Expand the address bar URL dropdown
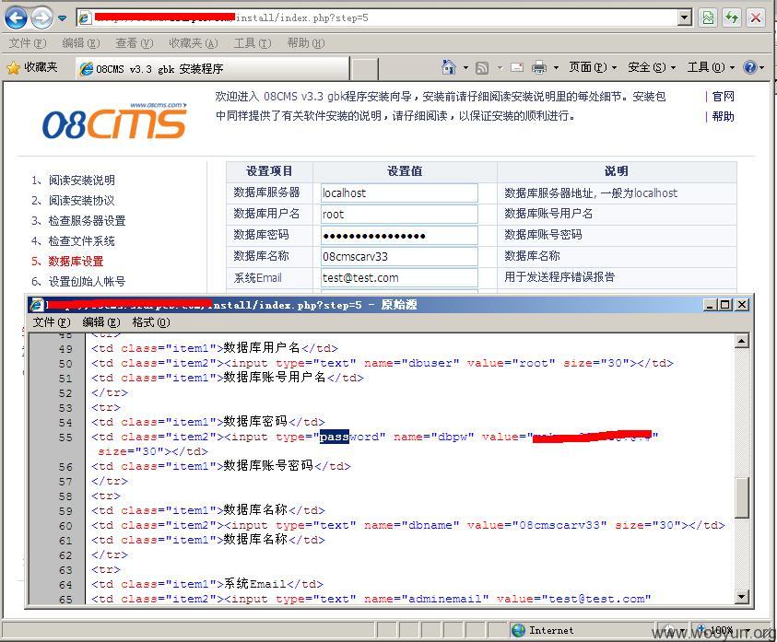The width and height of the screenshot is (777, 642). (684, 18)
